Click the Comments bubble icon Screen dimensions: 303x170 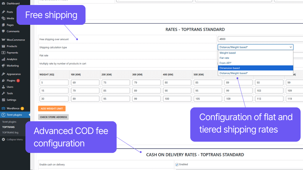click(x=3, y=31)
